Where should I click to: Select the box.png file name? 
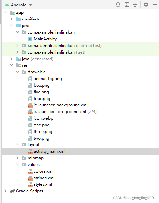(42, 85)
